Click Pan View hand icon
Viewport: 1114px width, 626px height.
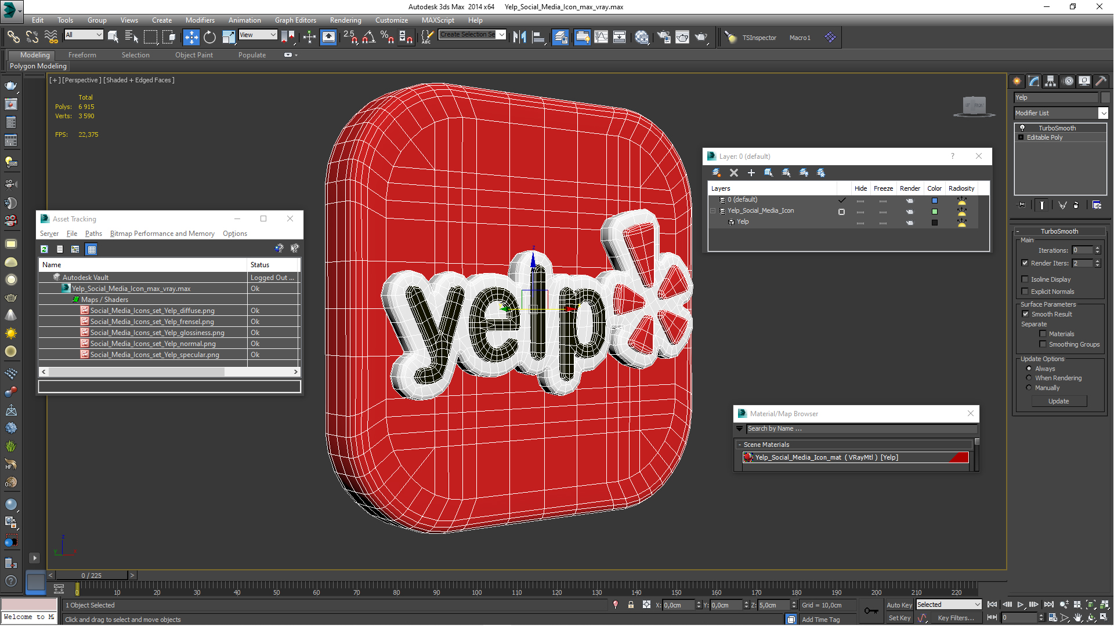click(1078, 618)
